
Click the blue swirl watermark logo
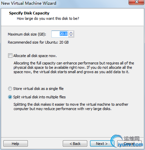[117, 141]
